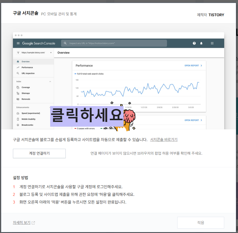238x233 pixels.
Task: Click the Enhancements section label in preview sidebar
Action: click(x=23, y=108)
